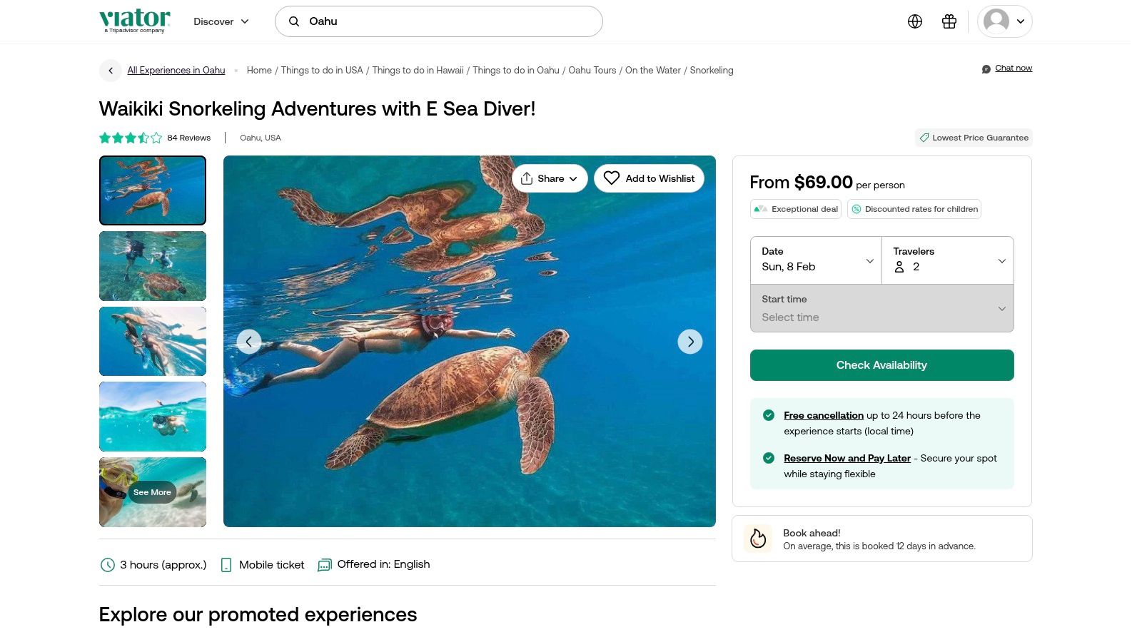1142x642 pixels.
Task: Click the Viator logo
Action: point(135,21)
